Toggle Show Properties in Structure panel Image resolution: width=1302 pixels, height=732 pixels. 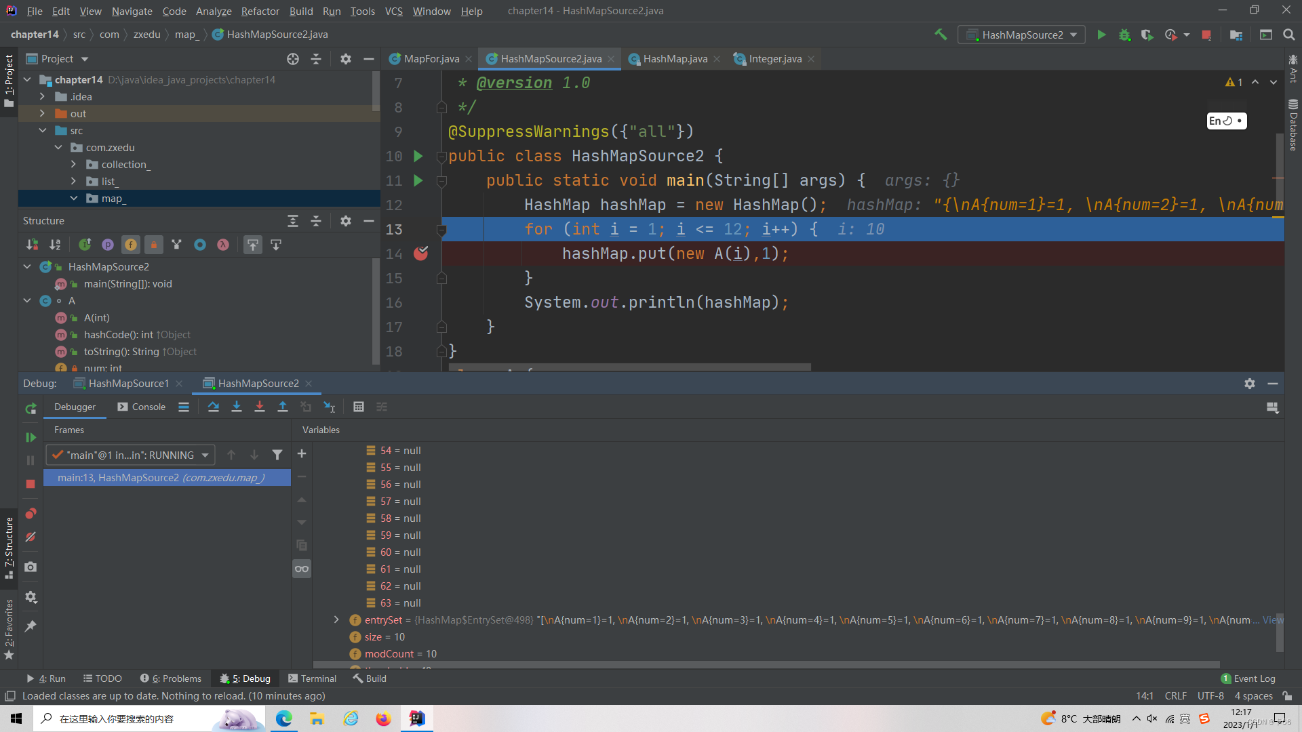(108, 245)
